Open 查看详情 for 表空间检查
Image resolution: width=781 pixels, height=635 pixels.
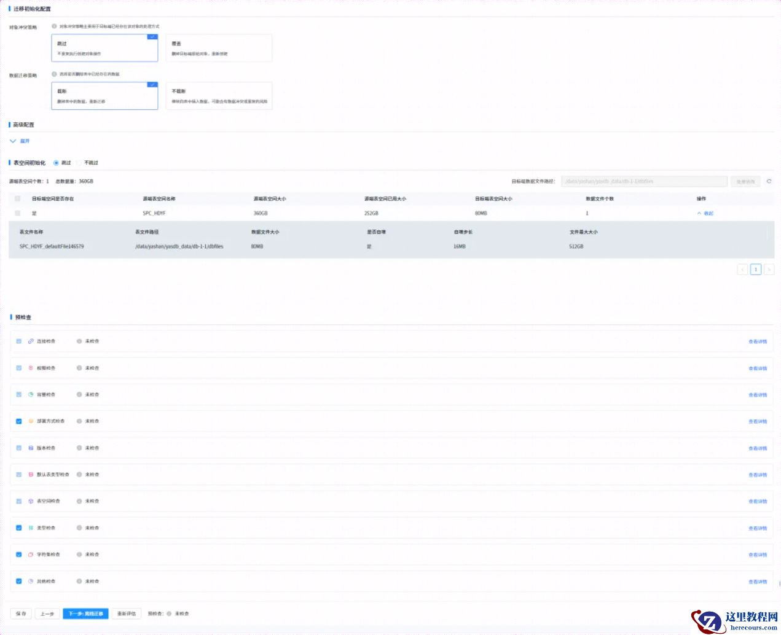(x=758, y=501)
